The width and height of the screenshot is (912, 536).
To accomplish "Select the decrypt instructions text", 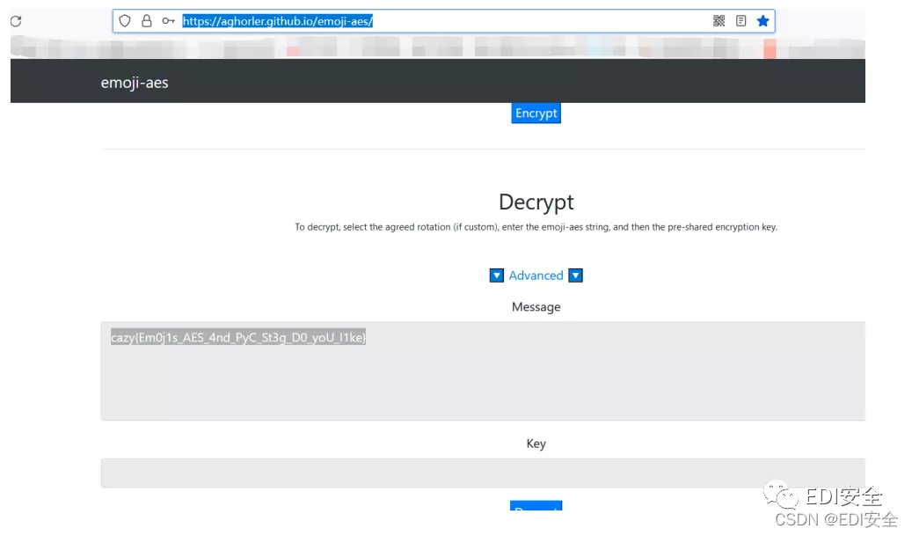I will click(536, 227).
